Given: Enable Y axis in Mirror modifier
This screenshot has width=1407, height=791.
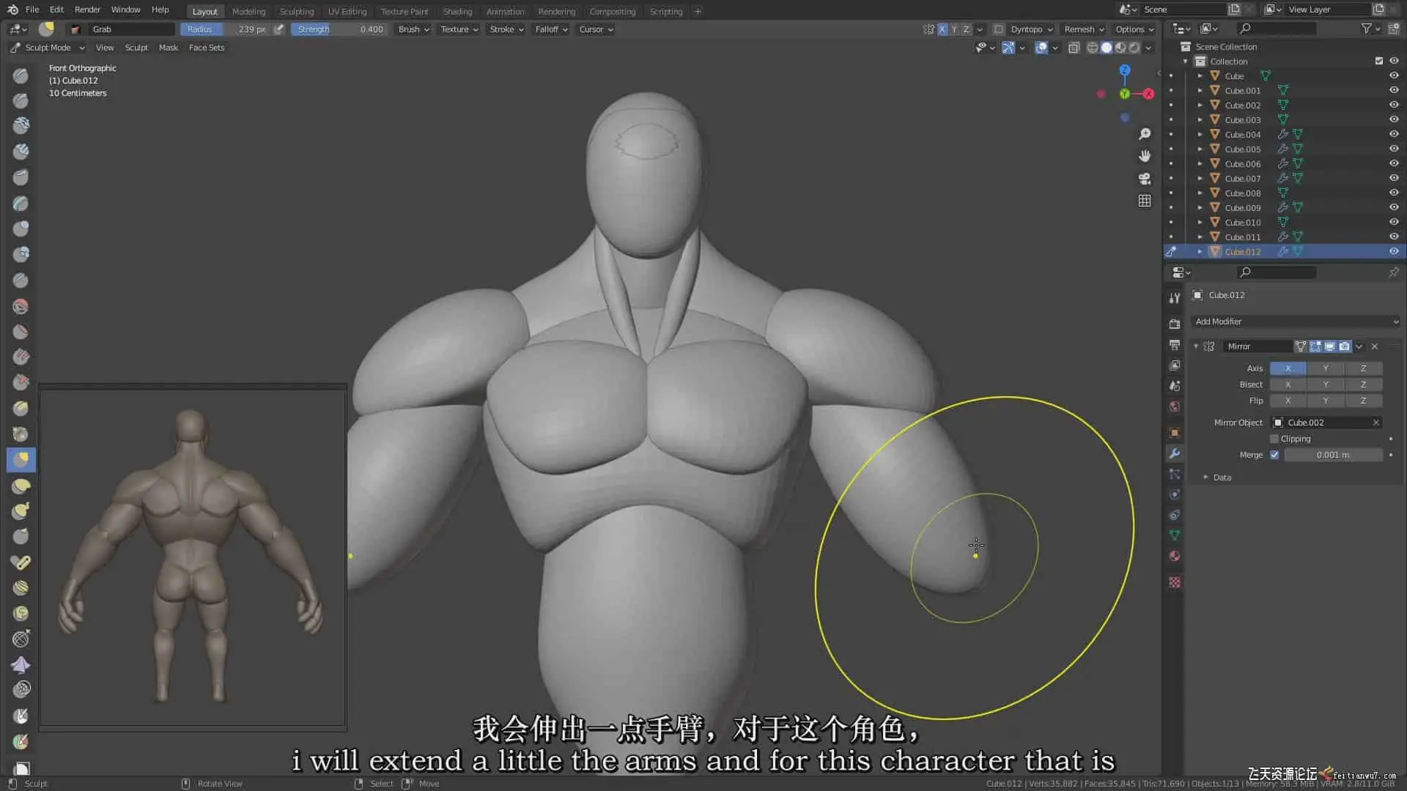Looking at the screenshot, I should pyautogui.click(x=1325, y=368).
